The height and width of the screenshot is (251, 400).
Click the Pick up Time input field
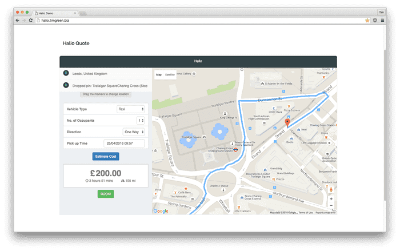124,143
